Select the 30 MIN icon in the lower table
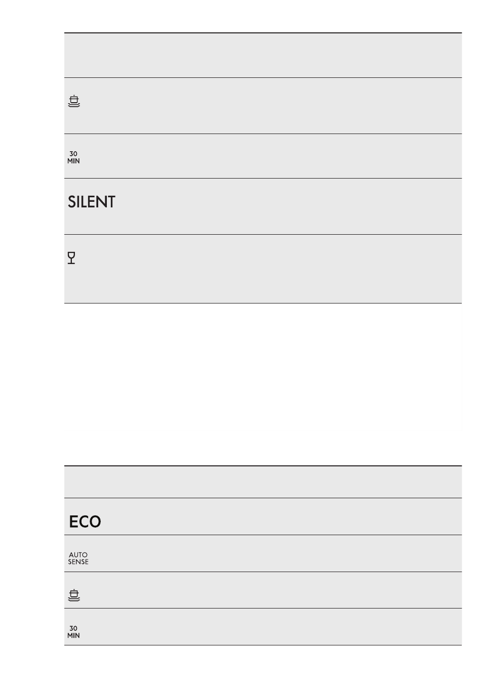The image size is (481, 695). coord(73,632)
